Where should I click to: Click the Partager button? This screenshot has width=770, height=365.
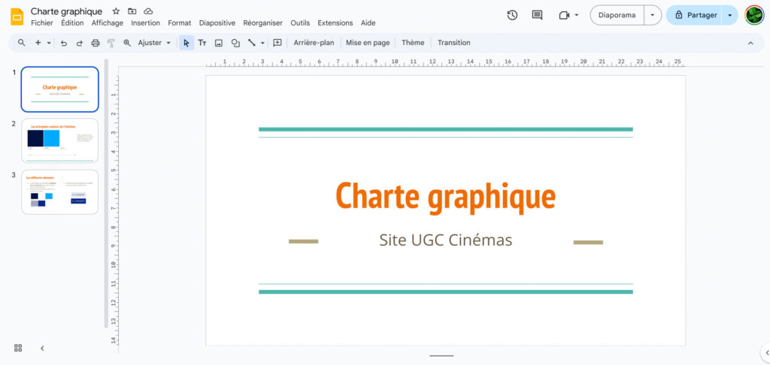695,15
